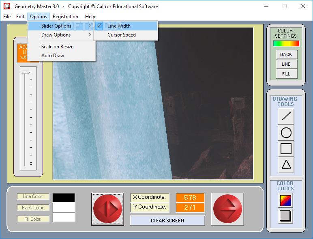
Task: Click the Y Coordinate label
Action: (150, 207)
